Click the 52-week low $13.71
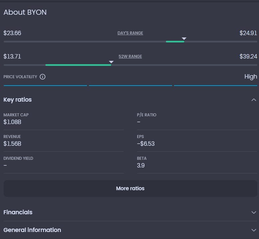Screen dimensions: 259x239 click(x=12, y=56)
